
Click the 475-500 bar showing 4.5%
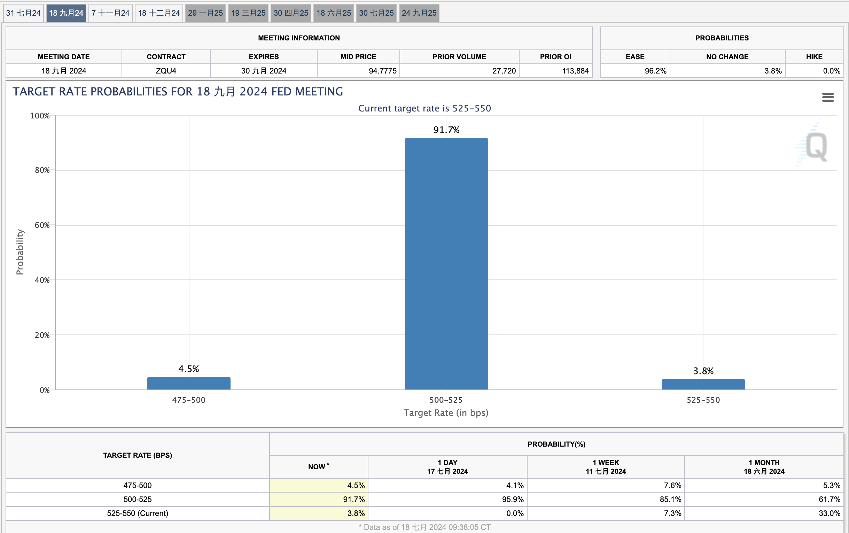pos(188,383)
